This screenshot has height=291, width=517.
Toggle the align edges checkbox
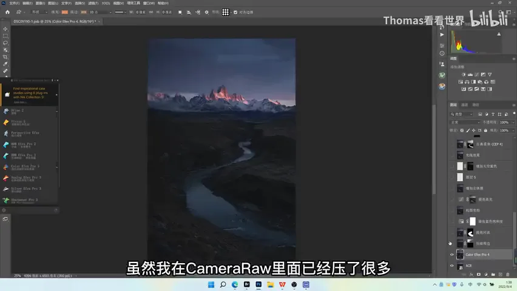pyautogui.click(x=235, y=12)
